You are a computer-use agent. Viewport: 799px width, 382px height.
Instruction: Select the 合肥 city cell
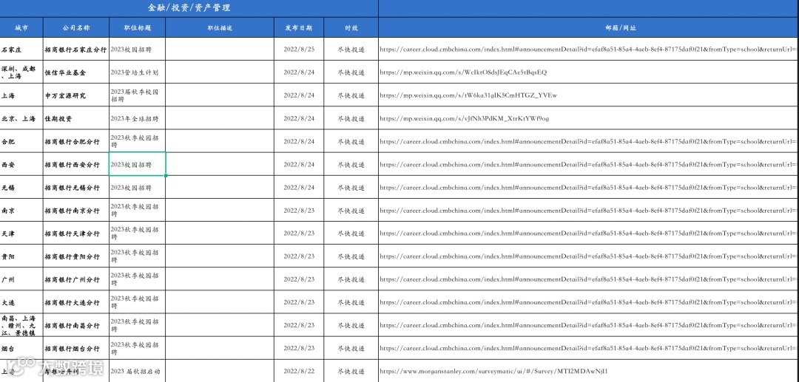tap(21, 141)
